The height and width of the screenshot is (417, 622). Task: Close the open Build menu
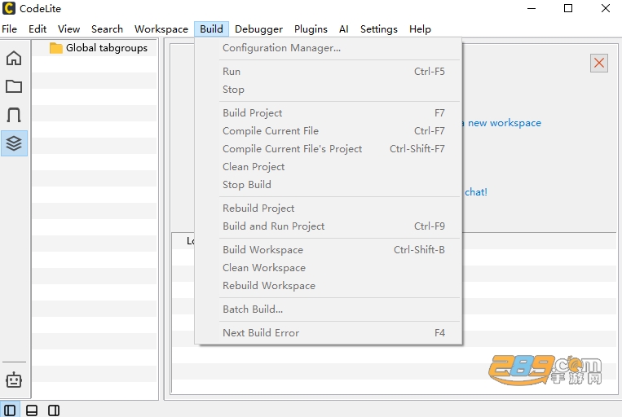coord(211,29)
